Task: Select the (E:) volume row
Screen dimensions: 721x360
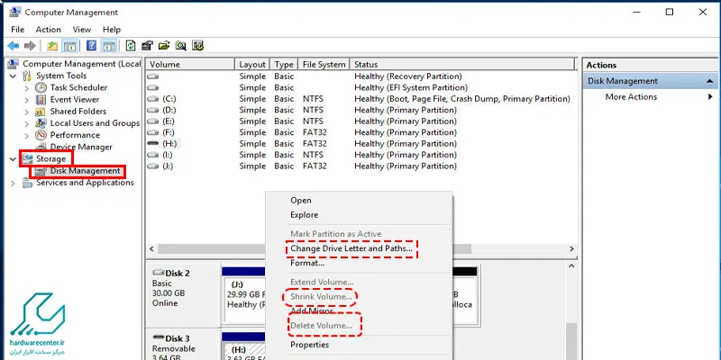Action: tap(361, 121)
